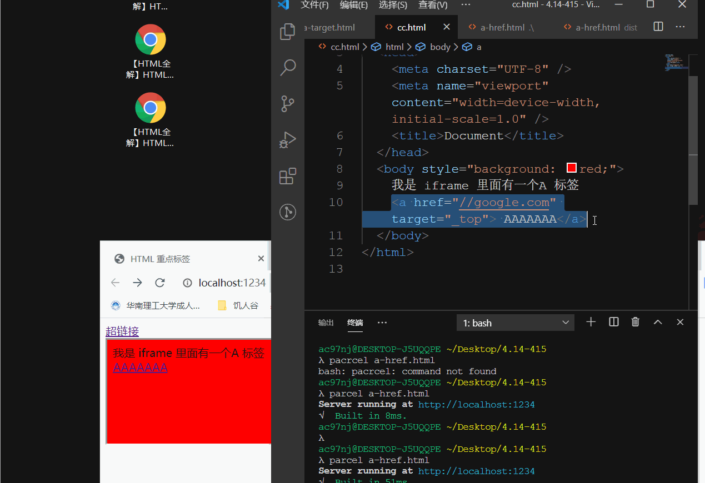705x483 pixels.
Task: Open the editor More Actions ellipsis
Action: click(x=680, y=27)
